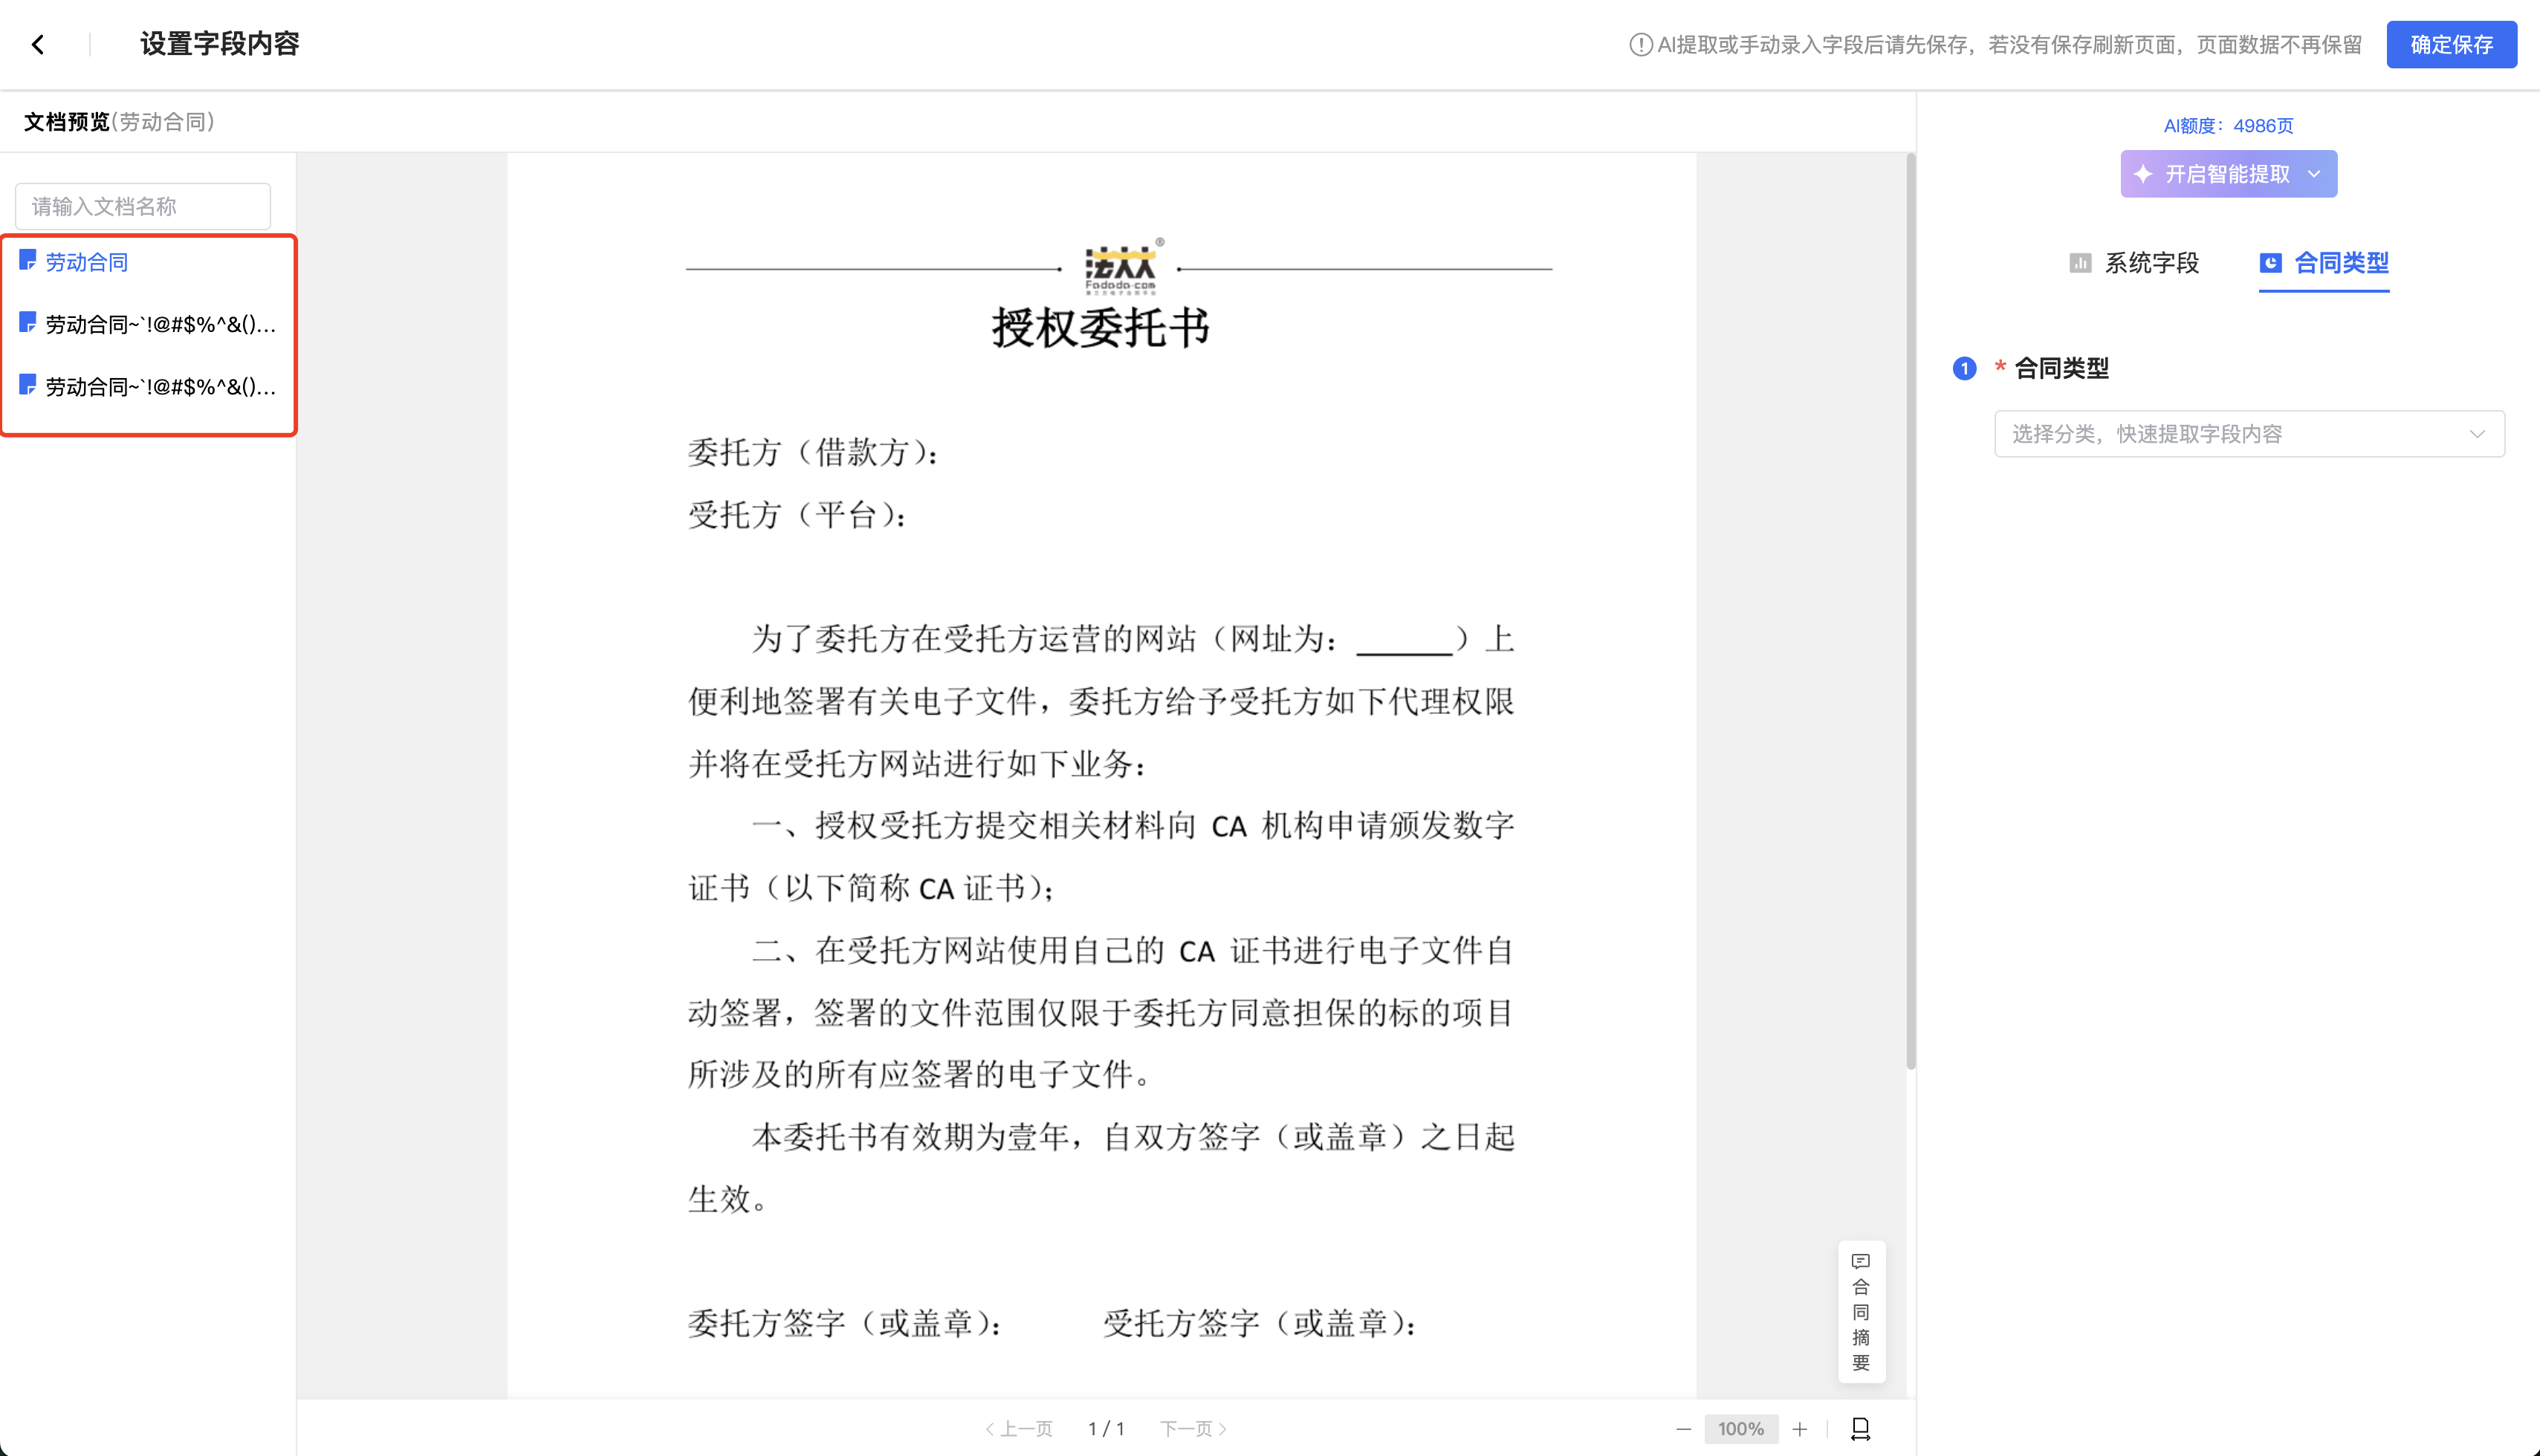Click the back arrow icon

point(38,44)
